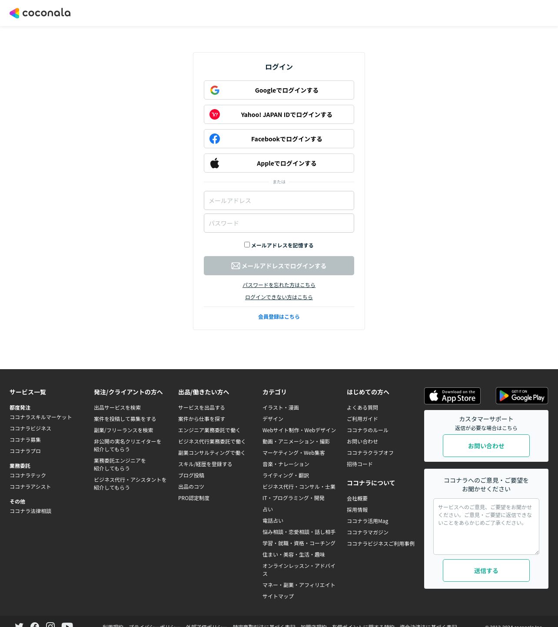
Task: Open ココナラマガジン link
Action: point(368,533)
